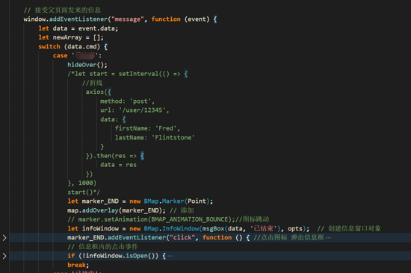This screenshot has height=273, width=411.
Task: Select lastName 'Flintstone' property line
Action: (x=155, y=137)
